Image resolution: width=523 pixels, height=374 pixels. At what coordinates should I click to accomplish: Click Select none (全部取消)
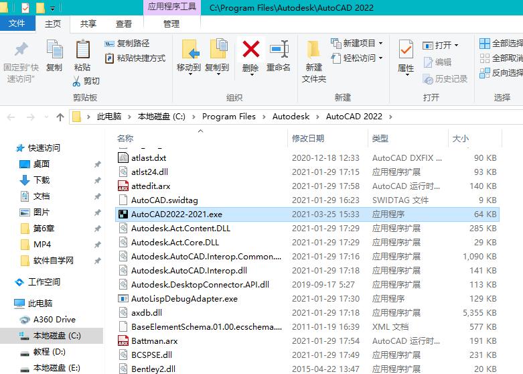pos(501,58)
